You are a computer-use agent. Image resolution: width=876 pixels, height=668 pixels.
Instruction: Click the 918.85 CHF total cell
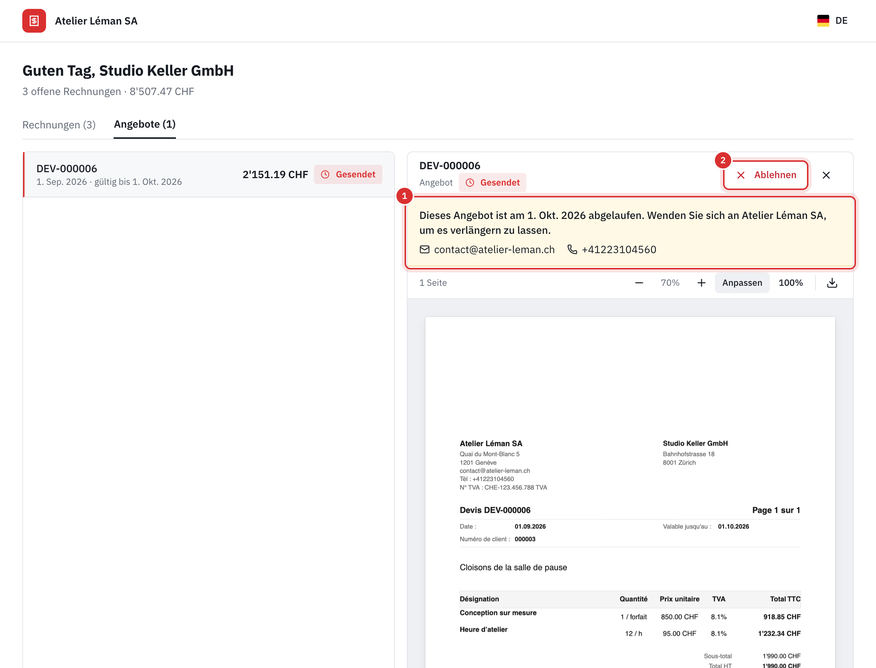pos(782,617)
